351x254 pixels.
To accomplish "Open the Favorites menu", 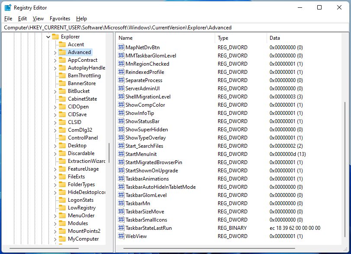I will [60, 19].
